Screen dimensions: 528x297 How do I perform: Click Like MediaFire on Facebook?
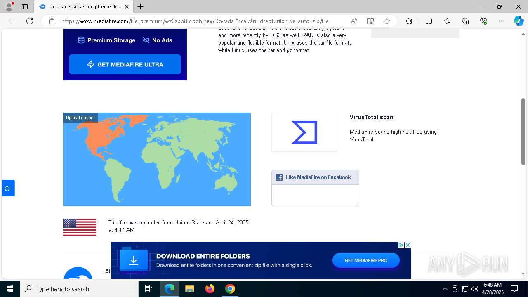coord(318,177)
